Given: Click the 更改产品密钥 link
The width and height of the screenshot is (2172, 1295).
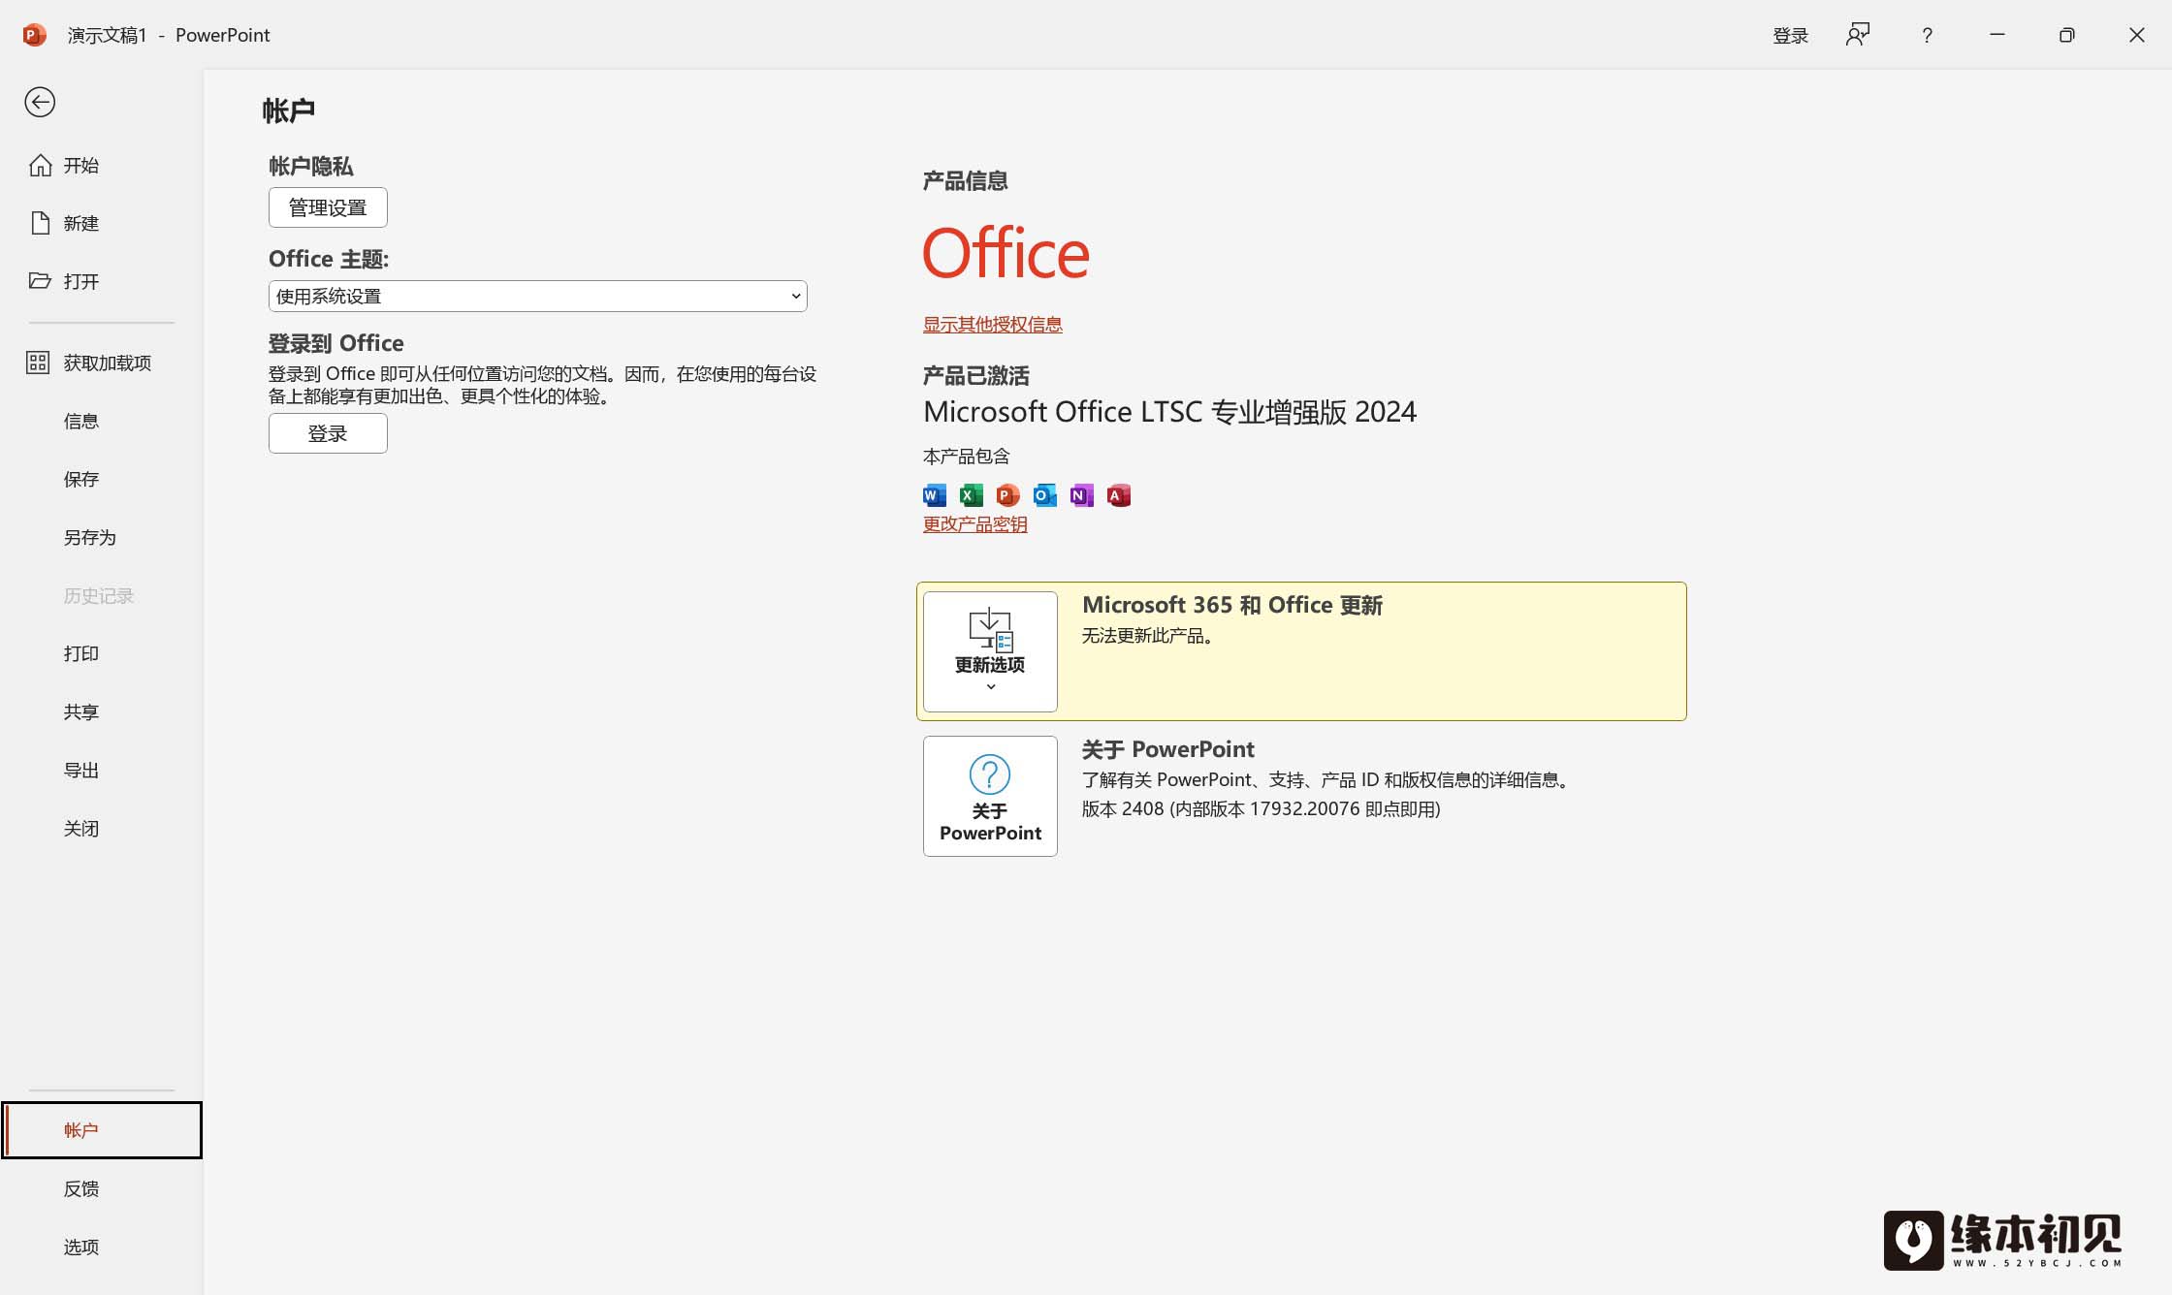Looking at the screenshot, I should pos(974,524).
